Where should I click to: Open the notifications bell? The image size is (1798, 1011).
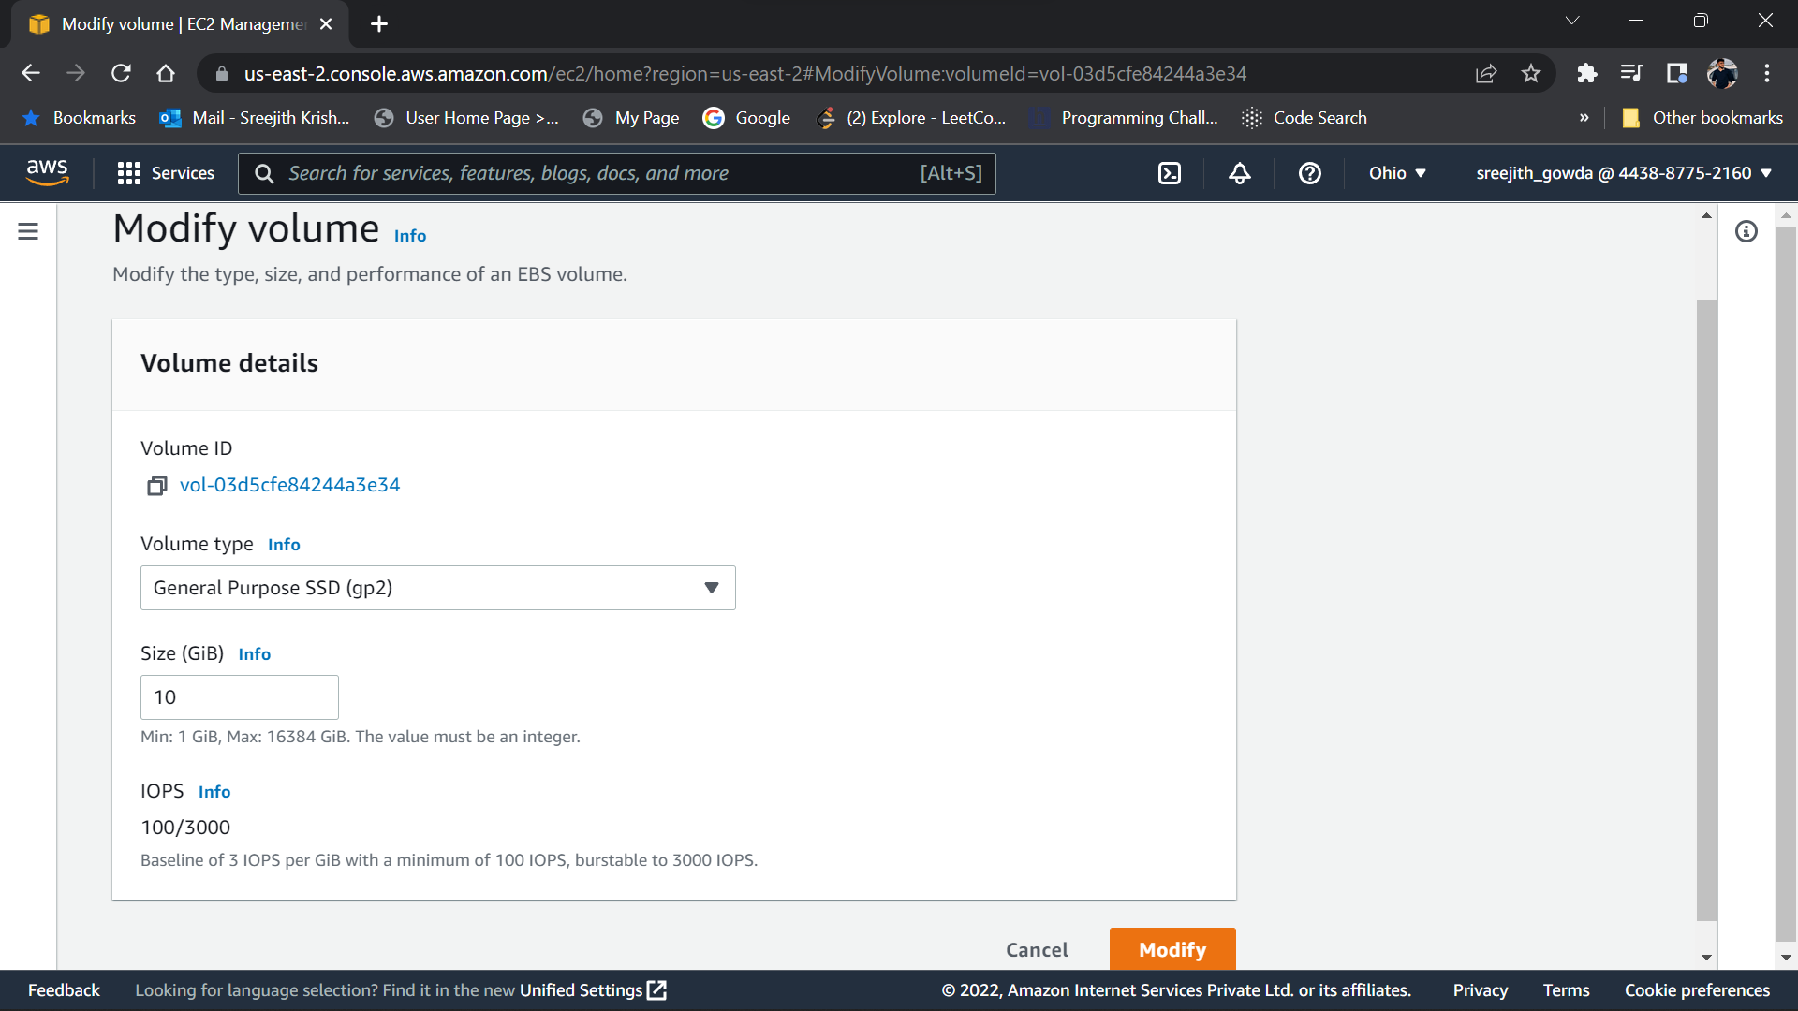[x=1239, y=173]
